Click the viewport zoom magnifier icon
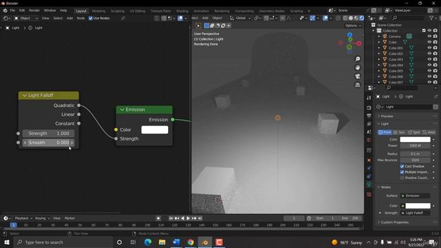Screen dimensions: 441x248 click(x=358, y=59)
